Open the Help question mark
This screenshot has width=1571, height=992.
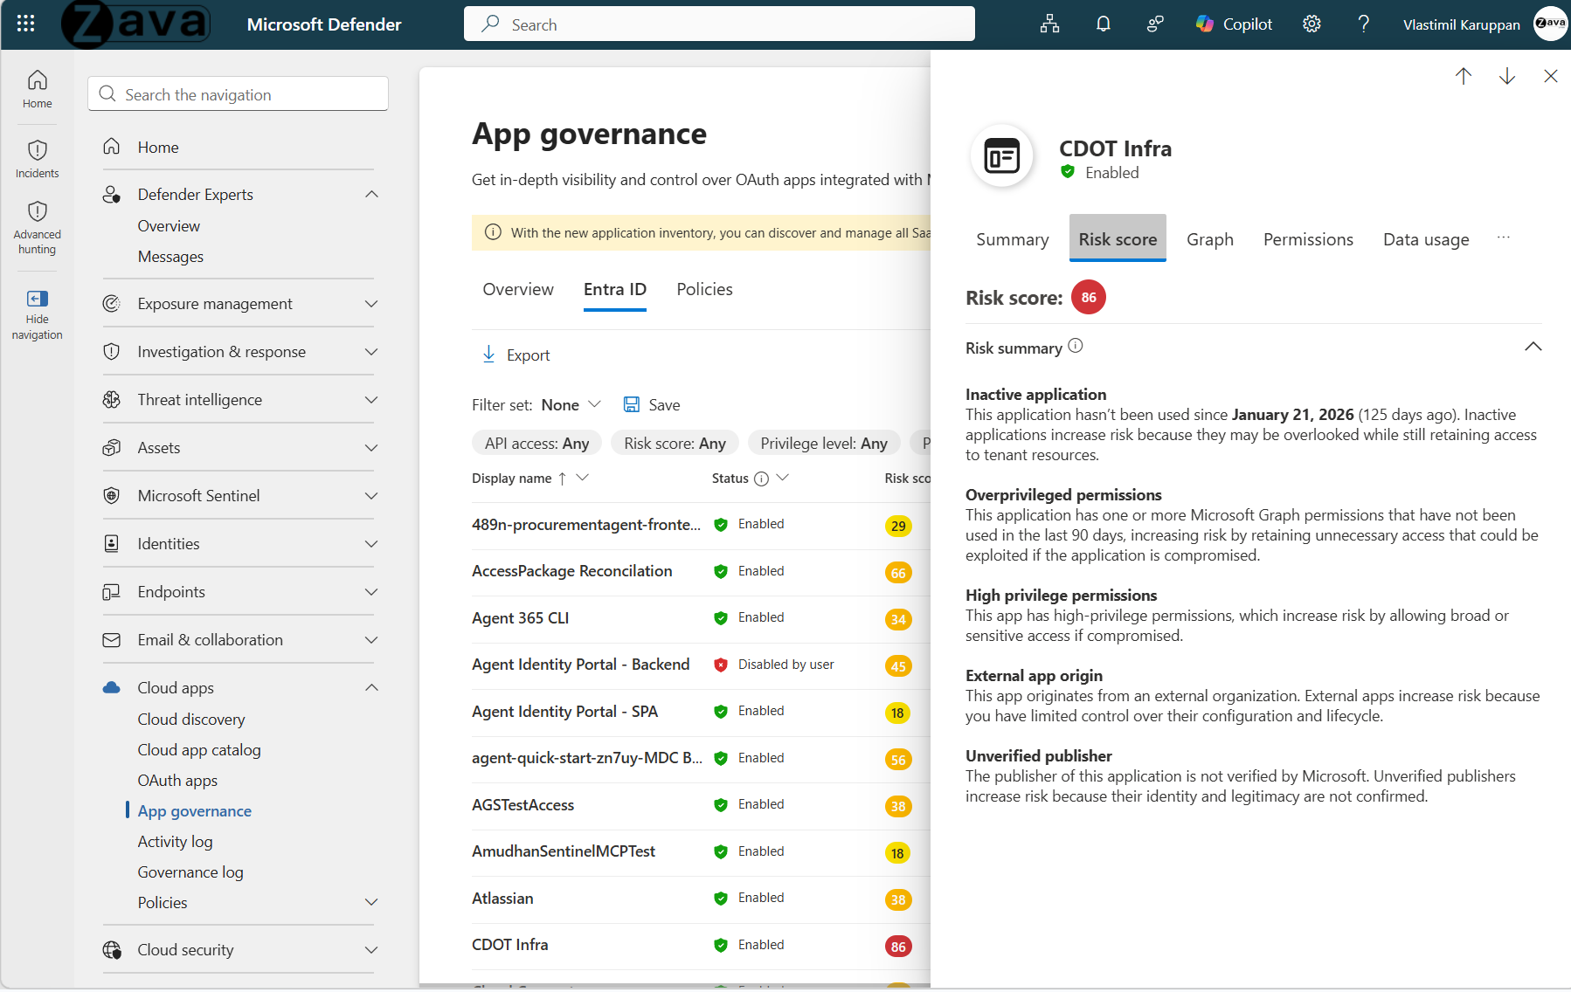point(1363,24)
